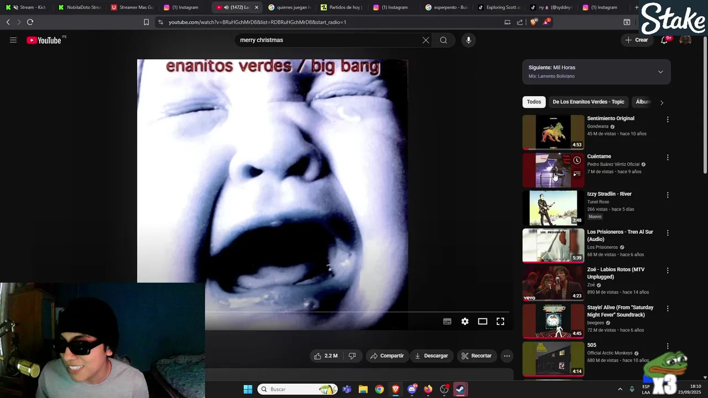Click the Crear button

pos(637,40)
